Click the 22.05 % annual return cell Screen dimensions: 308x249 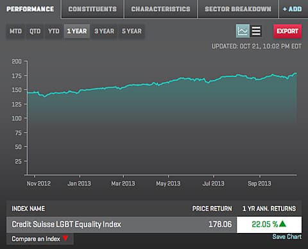pos(269,225)
